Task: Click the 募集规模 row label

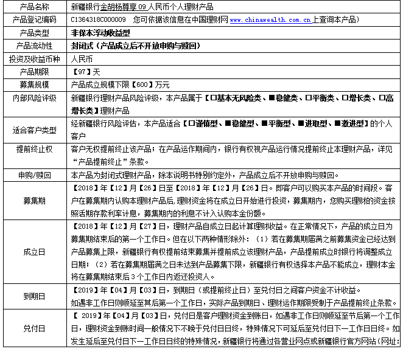Action: 35,85
